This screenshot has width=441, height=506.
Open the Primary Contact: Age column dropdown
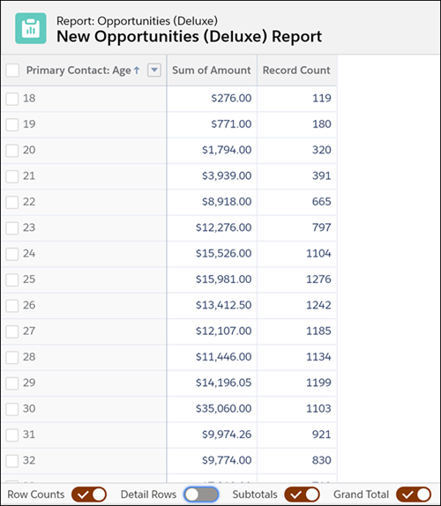154,70
